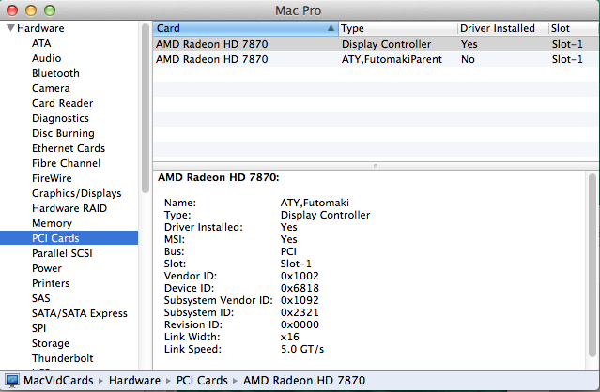The image size is (600, 392).
Task: Select the highlighted PCI Cards item
Action: tap(69, 238)
